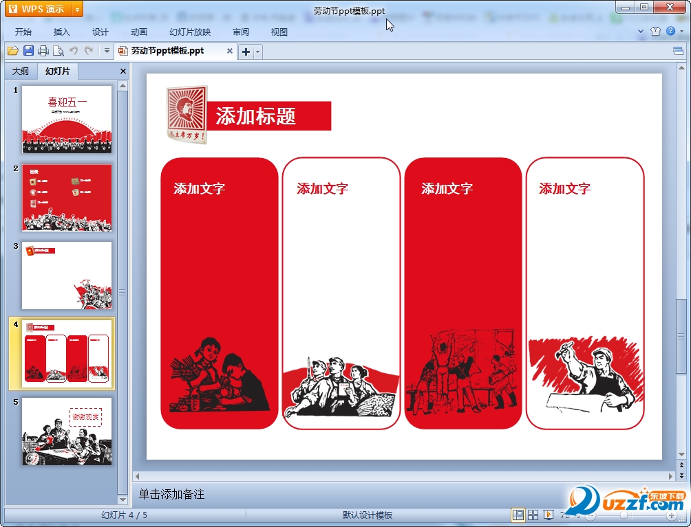
Task: Create a new document with plus button
Action: [x=246, y=52]
